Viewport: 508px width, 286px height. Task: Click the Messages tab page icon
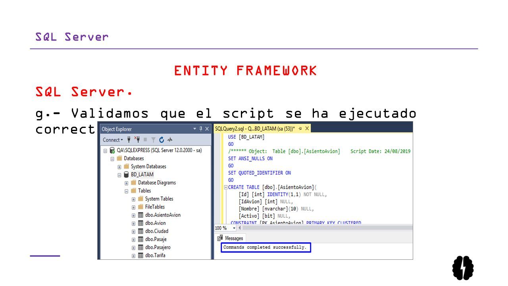220,238
